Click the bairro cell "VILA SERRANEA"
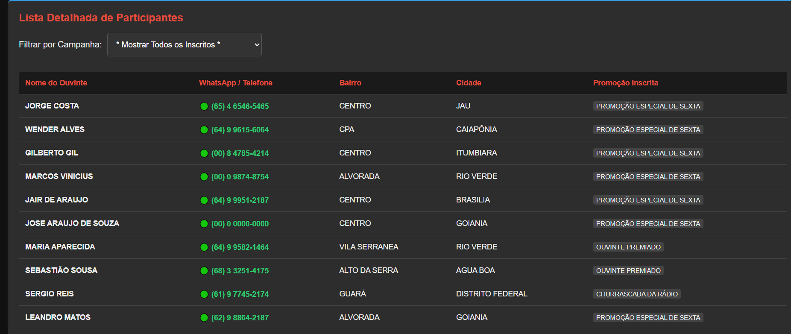Image resolution: width=791 pixels, height=334 pixels. point(369,247)
